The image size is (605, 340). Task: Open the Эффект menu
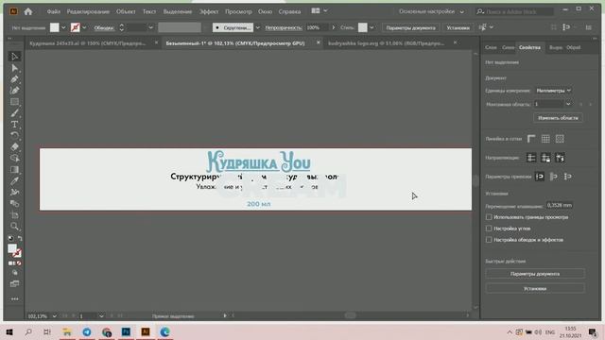[209, 11]
